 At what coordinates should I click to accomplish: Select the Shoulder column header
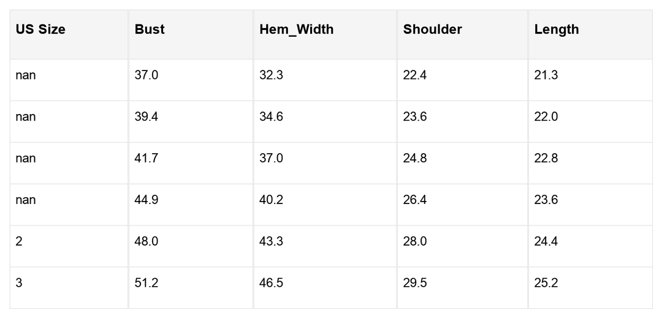click(432, 29)
